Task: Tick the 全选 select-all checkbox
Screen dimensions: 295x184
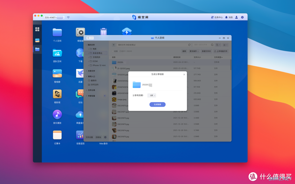Action: [113, 51]
